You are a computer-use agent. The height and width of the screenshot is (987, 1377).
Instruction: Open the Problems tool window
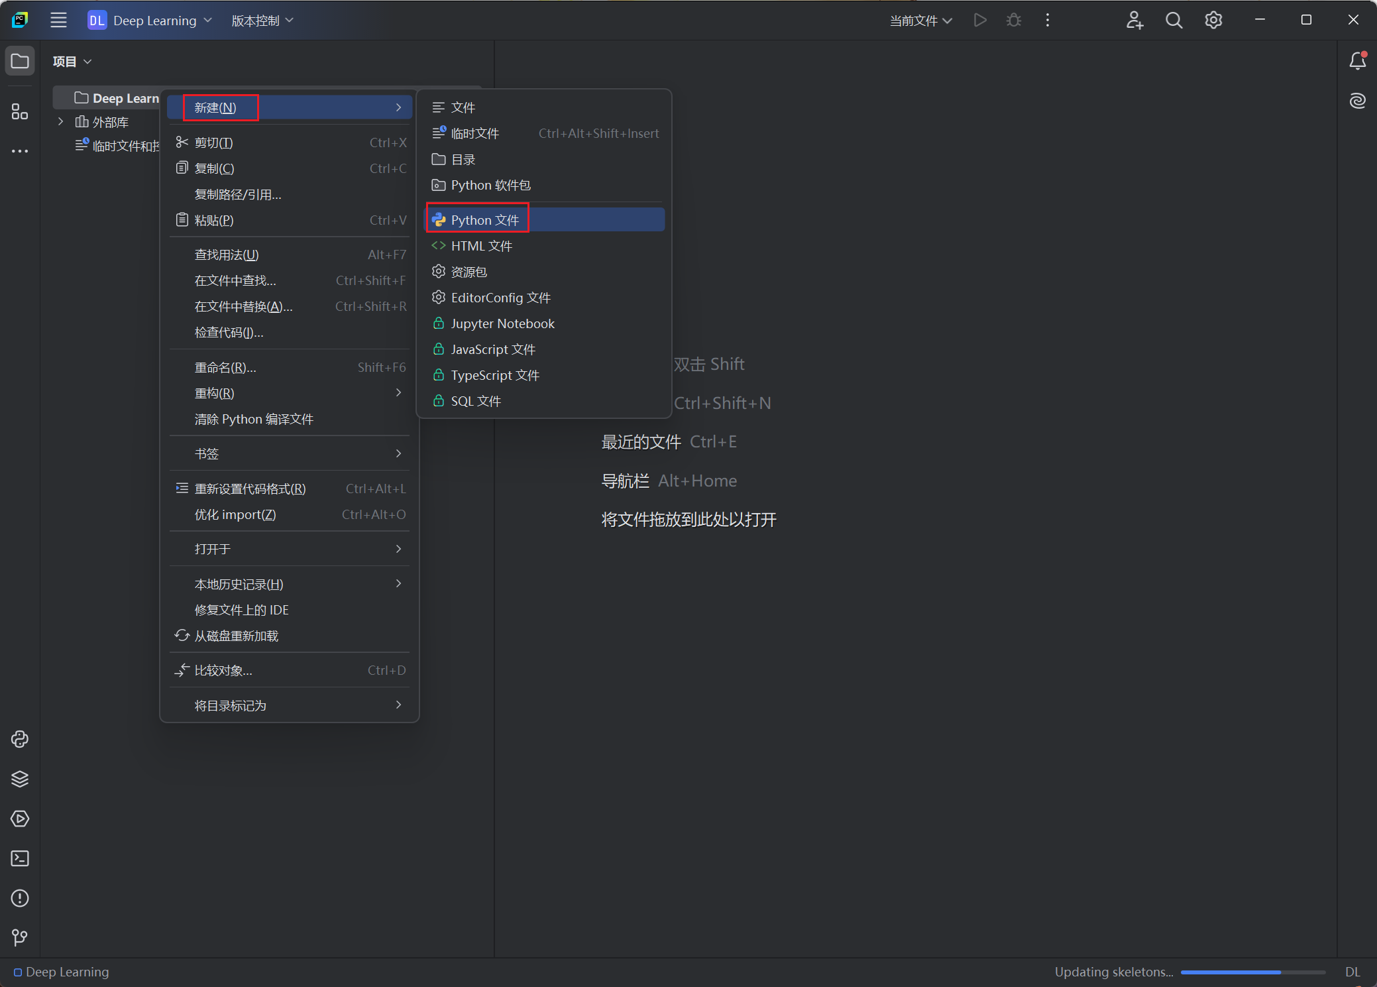(20, 898)
